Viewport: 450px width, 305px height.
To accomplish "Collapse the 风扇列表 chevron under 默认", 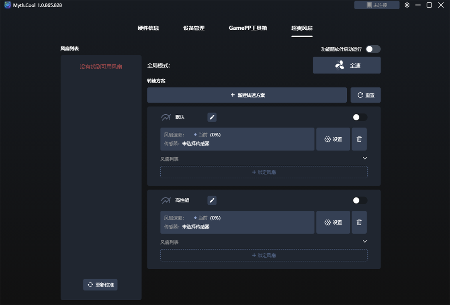I will [x=365, y=159].
